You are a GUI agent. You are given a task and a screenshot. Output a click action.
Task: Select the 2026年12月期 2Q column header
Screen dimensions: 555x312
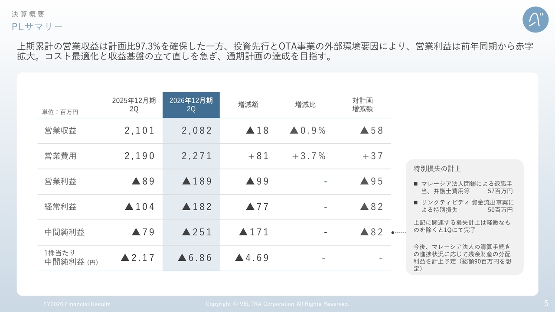point(191,105)
